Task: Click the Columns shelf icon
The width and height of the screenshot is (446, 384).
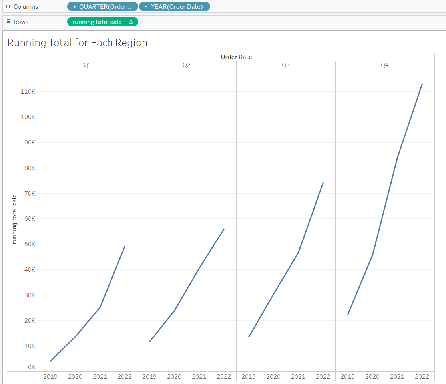Action: point(8,6)
